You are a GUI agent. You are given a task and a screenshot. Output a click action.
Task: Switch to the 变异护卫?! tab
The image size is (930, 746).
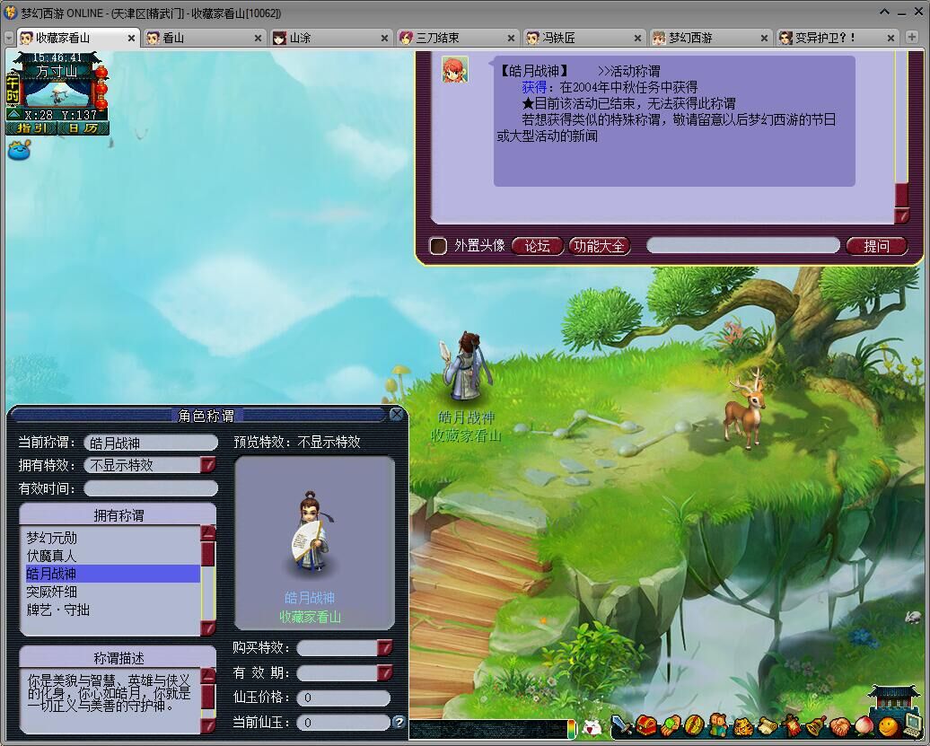837,38
